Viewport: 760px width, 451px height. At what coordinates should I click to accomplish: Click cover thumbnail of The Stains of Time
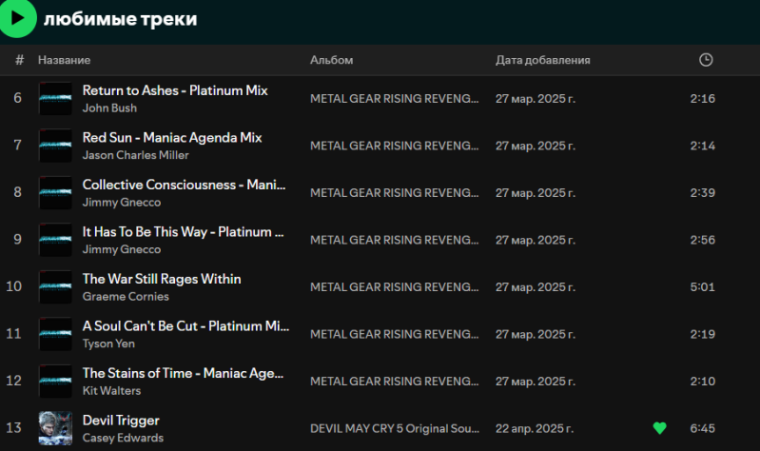tap(55, 382)
